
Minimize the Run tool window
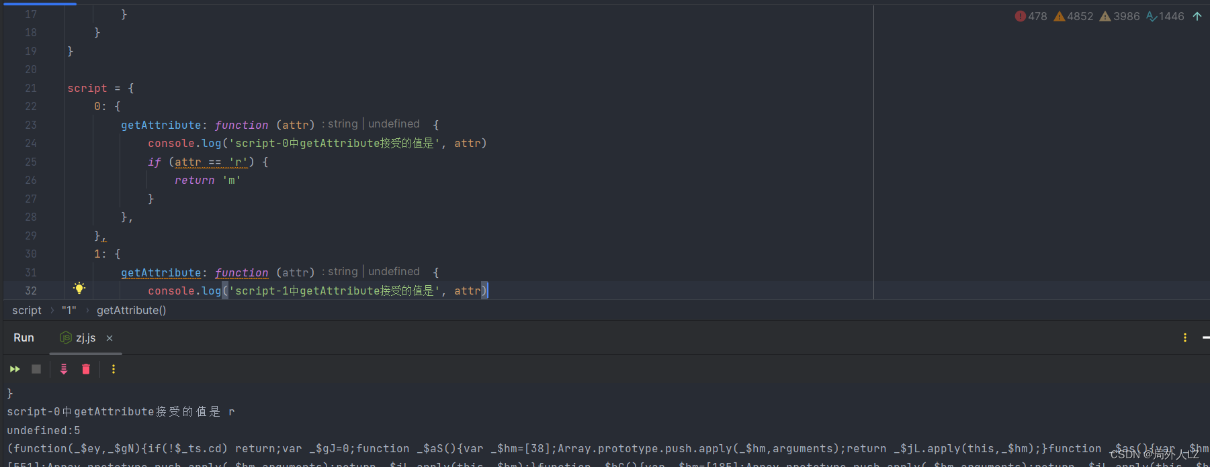1205,338
